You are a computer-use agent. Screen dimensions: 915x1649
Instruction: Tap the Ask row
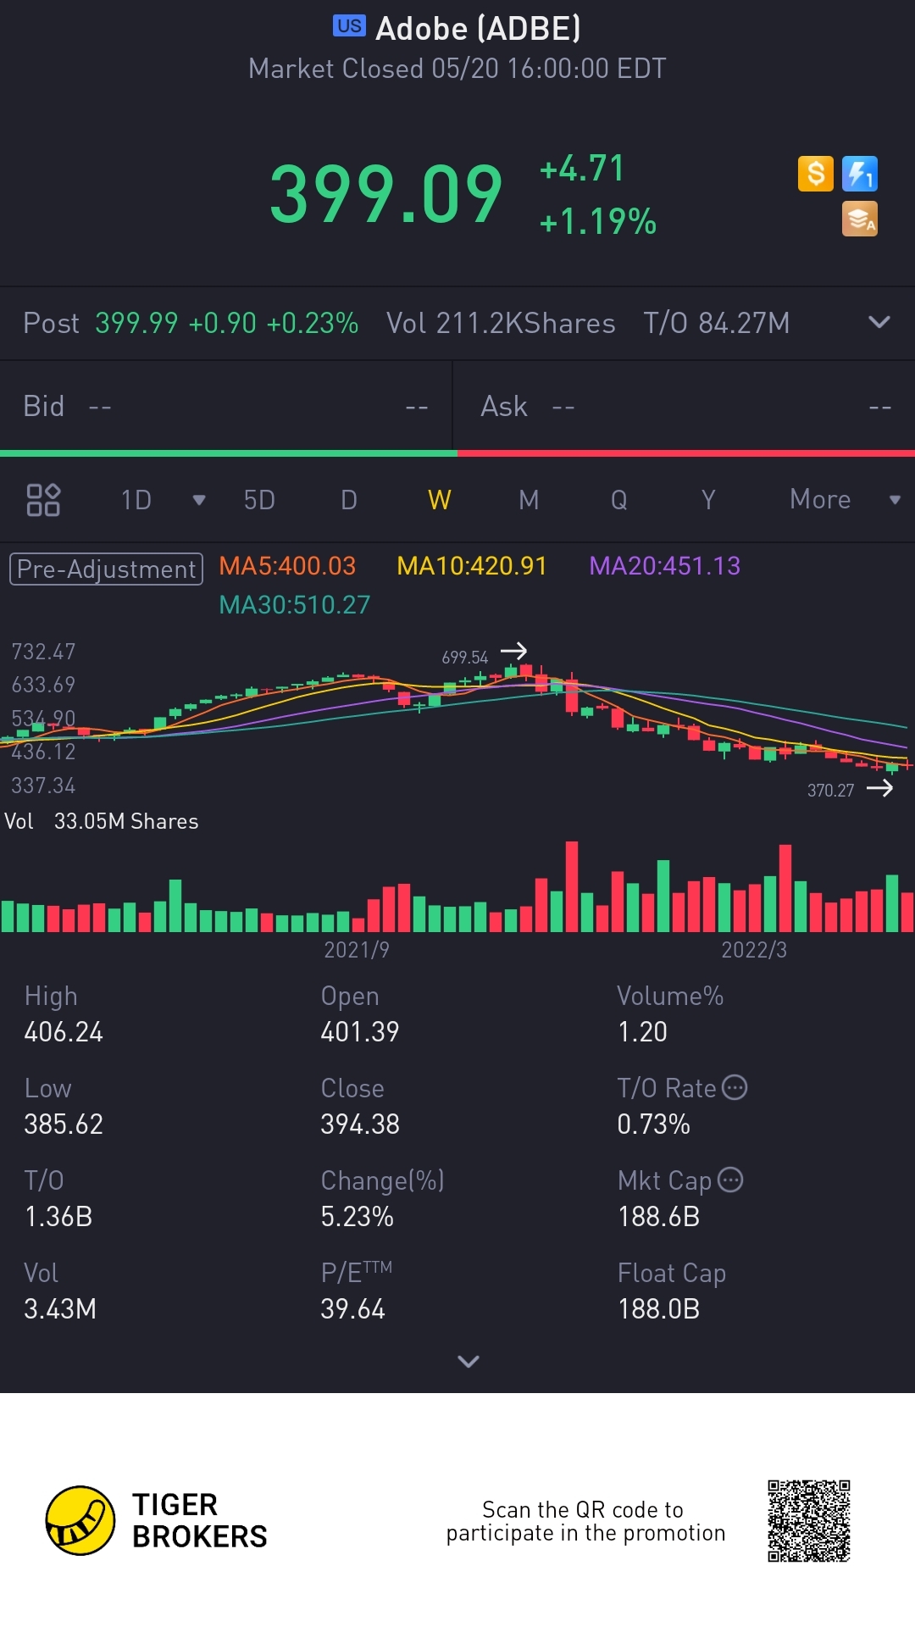tap(685, 407)
